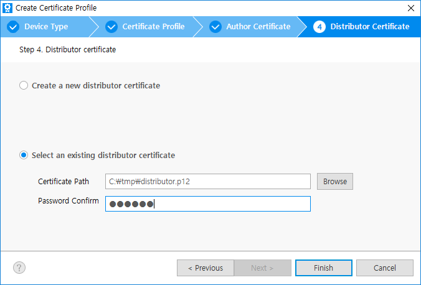The height and width of the screenshot is (285, 421).
Task: Click the Certificate Profile checkmark icon
Action: click(x=111, y=27)
